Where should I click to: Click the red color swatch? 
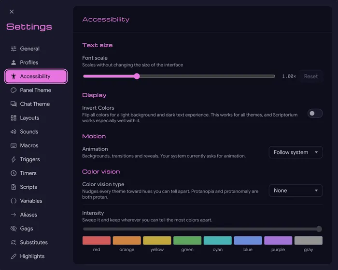click(x=97, y=241)
